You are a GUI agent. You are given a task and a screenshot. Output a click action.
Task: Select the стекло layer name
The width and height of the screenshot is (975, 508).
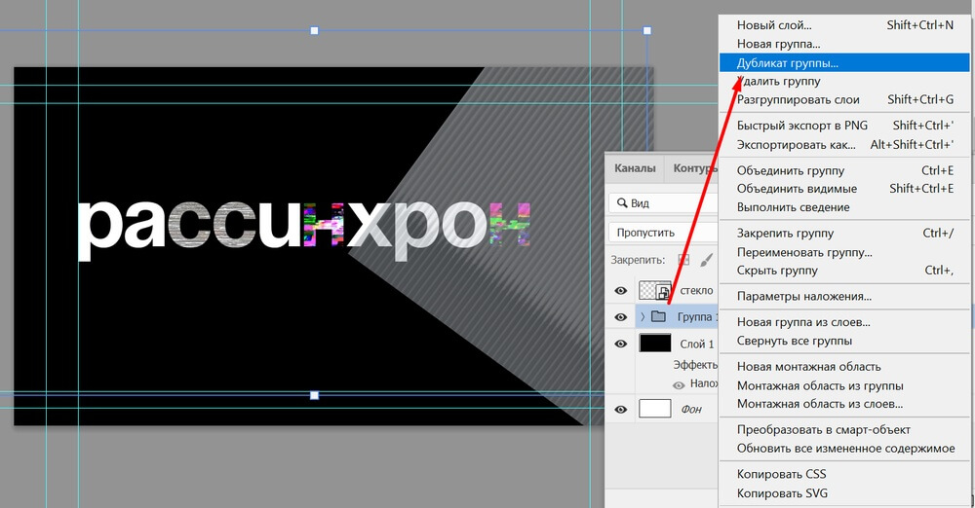[696, 291]
